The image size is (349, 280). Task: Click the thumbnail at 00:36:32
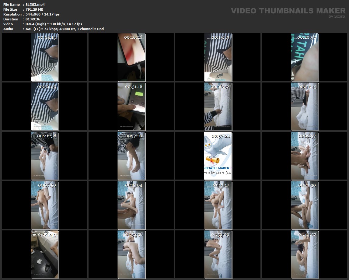pos(218,107)
